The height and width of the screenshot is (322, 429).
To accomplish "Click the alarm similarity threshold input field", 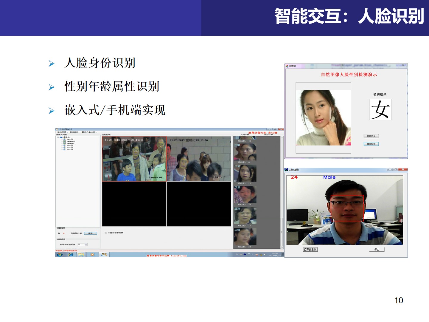I will [x=81, y=244].
